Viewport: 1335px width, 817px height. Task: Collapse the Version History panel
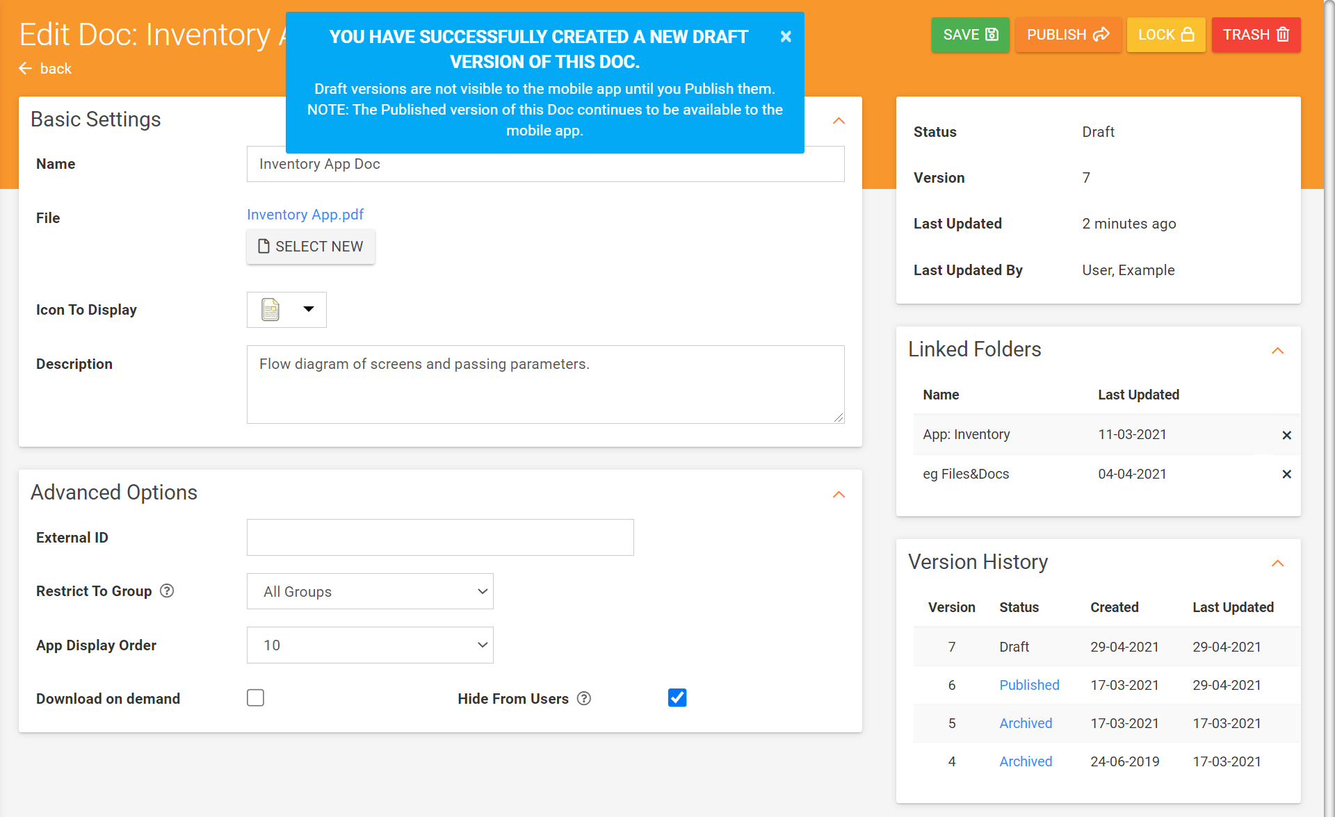[1277, 563]
